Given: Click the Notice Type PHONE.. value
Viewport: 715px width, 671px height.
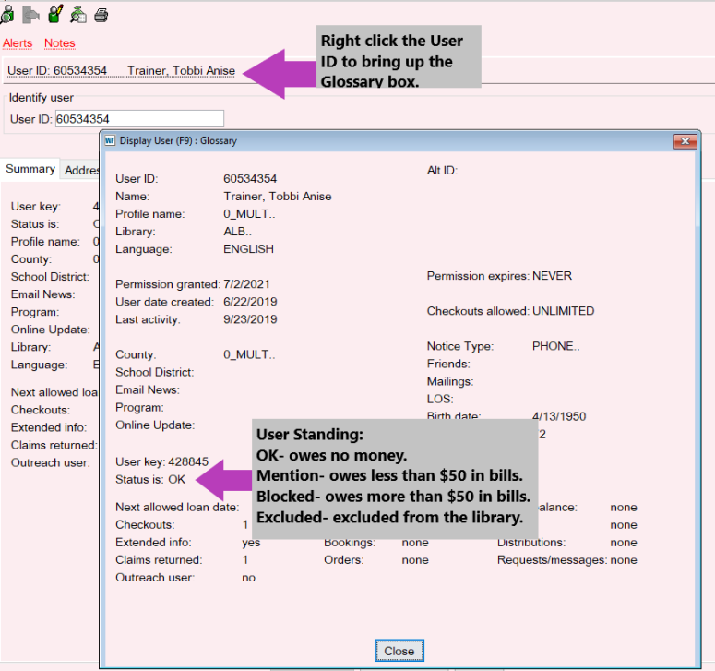Looking at the screenshot, I should point(556,347).
